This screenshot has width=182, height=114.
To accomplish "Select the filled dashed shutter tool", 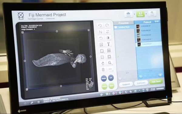I will [109, 50].
